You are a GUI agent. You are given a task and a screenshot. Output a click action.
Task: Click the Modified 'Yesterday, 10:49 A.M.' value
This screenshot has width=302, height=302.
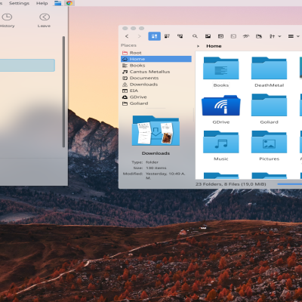(165, 176)
